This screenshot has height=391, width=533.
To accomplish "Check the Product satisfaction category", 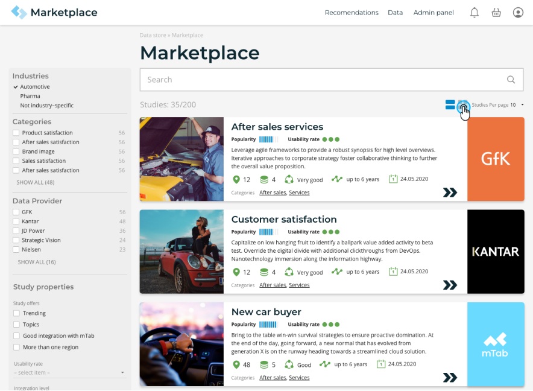I will tap(16, 133).
